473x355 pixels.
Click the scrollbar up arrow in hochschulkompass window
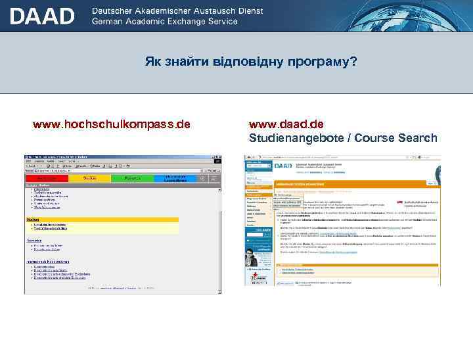coord(219,190)
